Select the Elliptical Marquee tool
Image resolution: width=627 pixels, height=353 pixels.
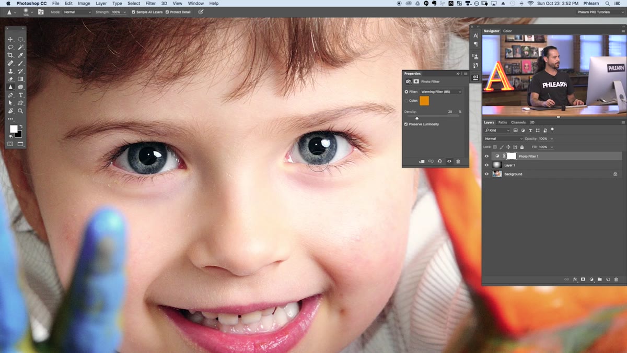tap(21, 39)
